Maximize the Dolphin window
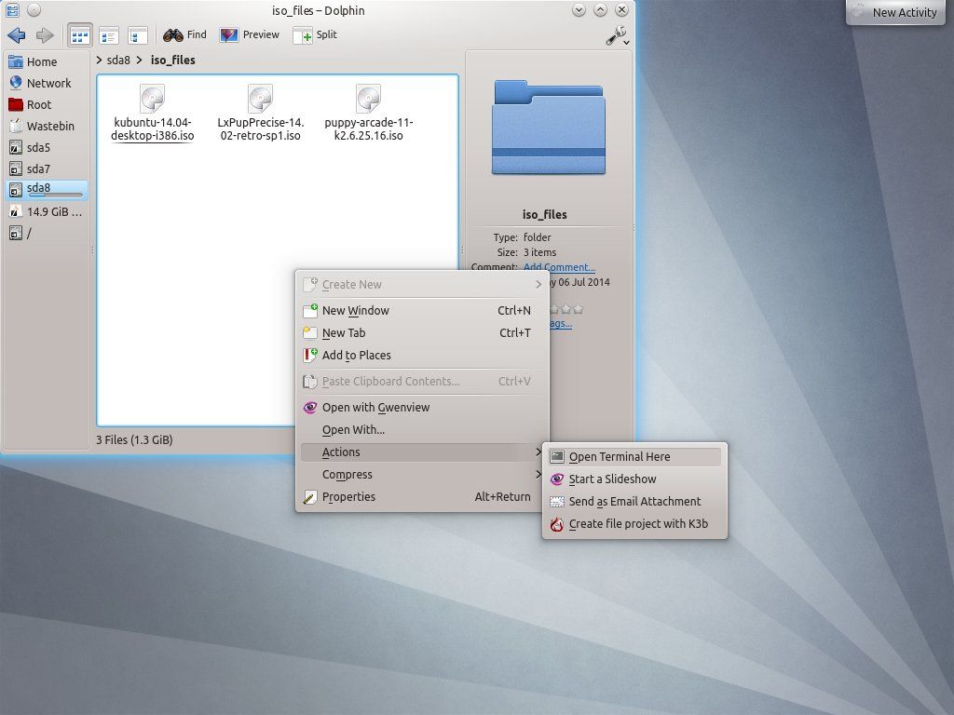Image resolution: width=954 pixels, height=715 pixels. point(600,9)
